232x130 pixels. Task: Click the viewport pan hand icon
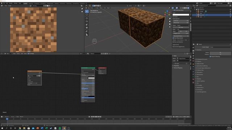tap(170, 21)
